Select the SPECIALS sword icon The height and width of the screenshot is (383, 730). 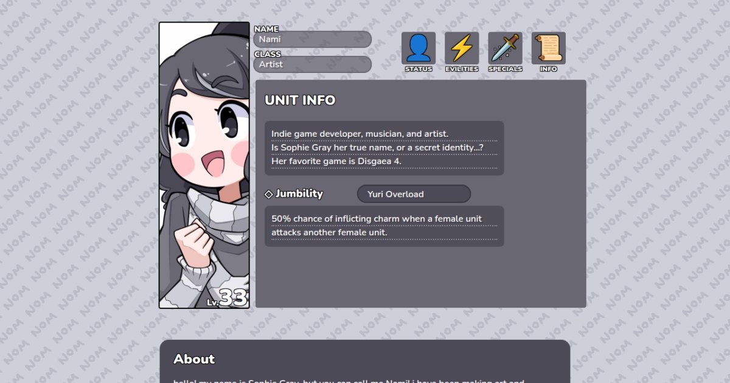pos(505,48)
